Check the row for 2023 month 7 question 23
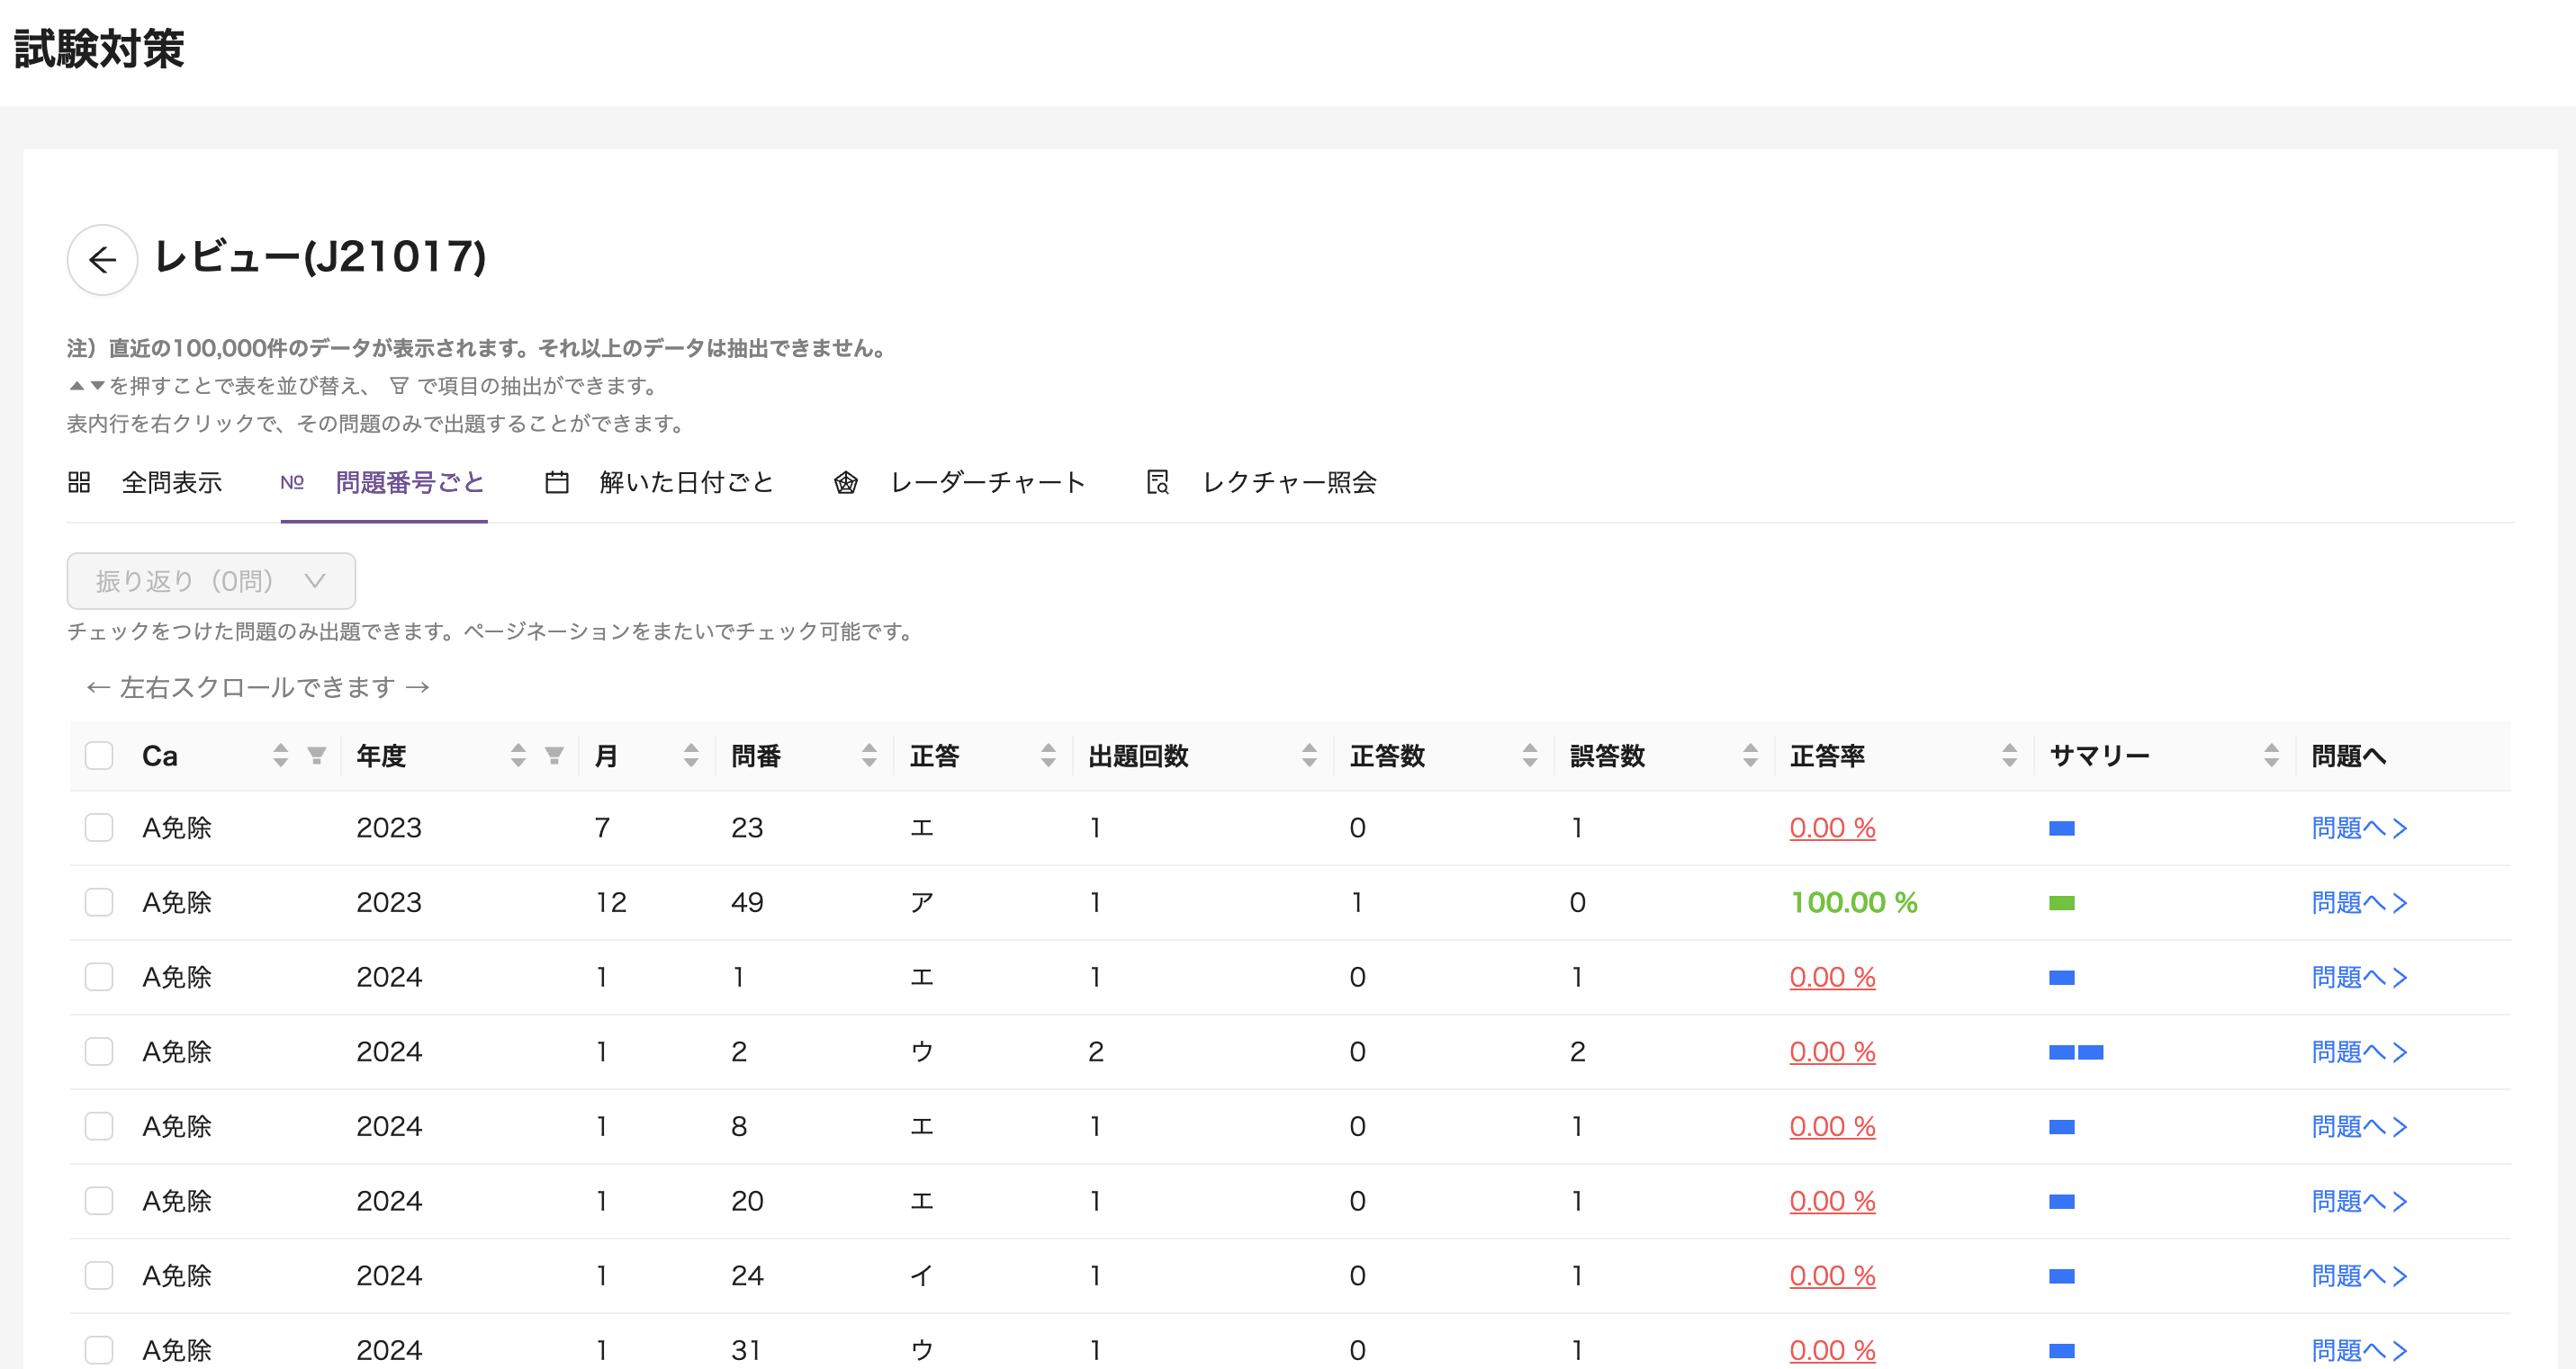Screen dimensions: 2576x1369 pyautogui.click(x=99, y=828)
